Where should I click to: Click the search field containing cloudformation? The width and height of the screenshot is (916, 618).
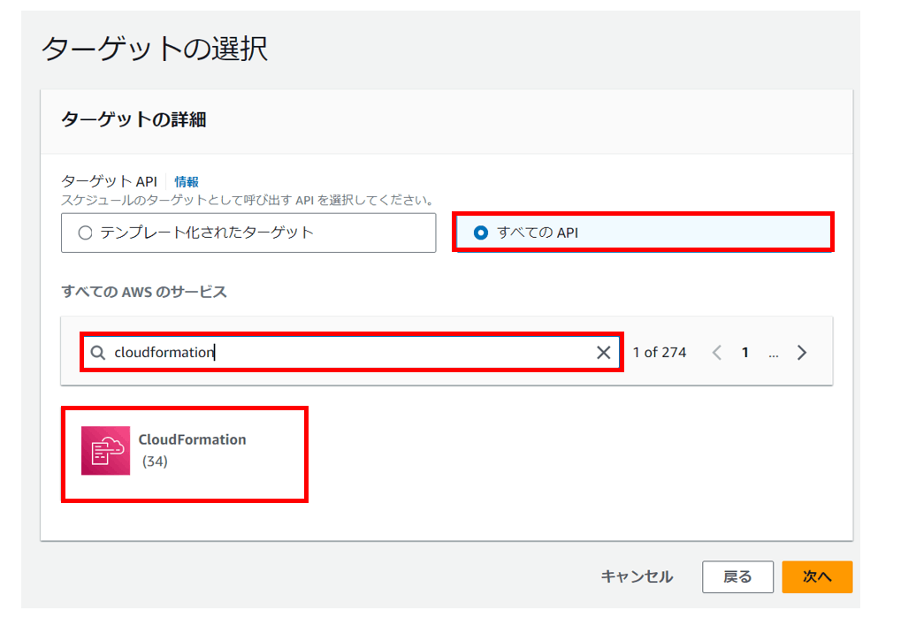pos(351,352)
